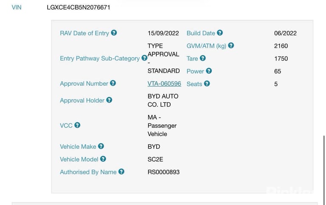Click the Tare question mark icon
The height and width of the screenshot is (205, 326).
click(203, 58)
